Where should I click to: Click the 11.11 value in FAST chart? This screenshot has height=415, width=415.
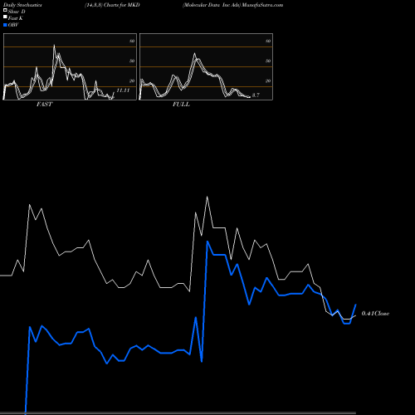coord(123,90)
